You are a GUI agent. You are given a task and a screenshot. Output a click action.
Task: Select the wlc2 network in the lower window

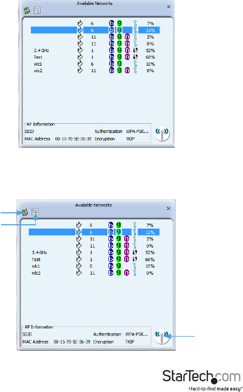click(x=94, y=273)
